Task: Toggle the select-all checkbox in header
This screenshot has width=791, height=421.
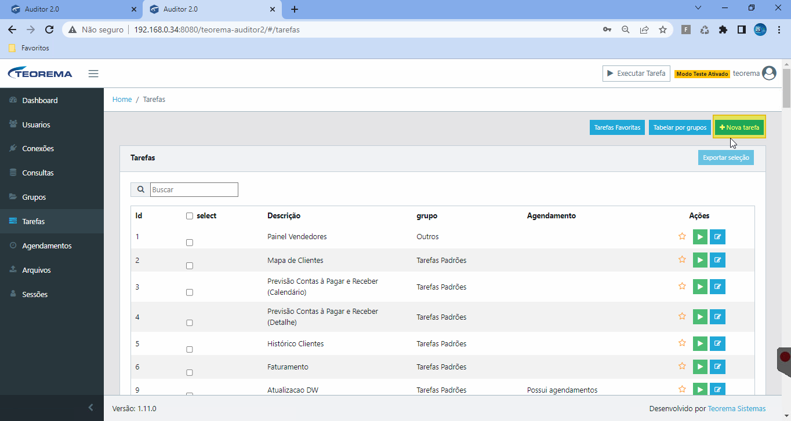Action: [x=190, y=216]
